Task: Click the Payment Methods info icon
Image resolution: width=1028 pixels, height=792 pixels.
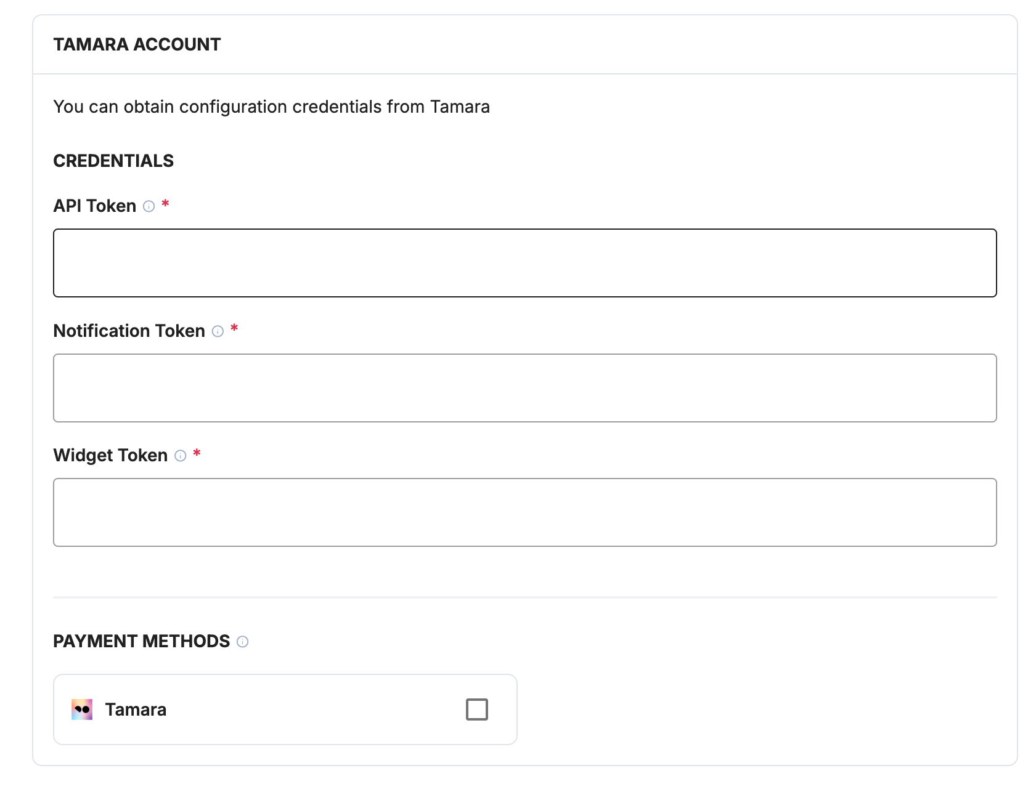Action: click(243, 642)
